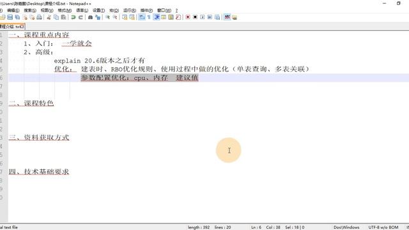
Task: Open the ? help menu
Action: pyautogui.click(x=176, y=10)
